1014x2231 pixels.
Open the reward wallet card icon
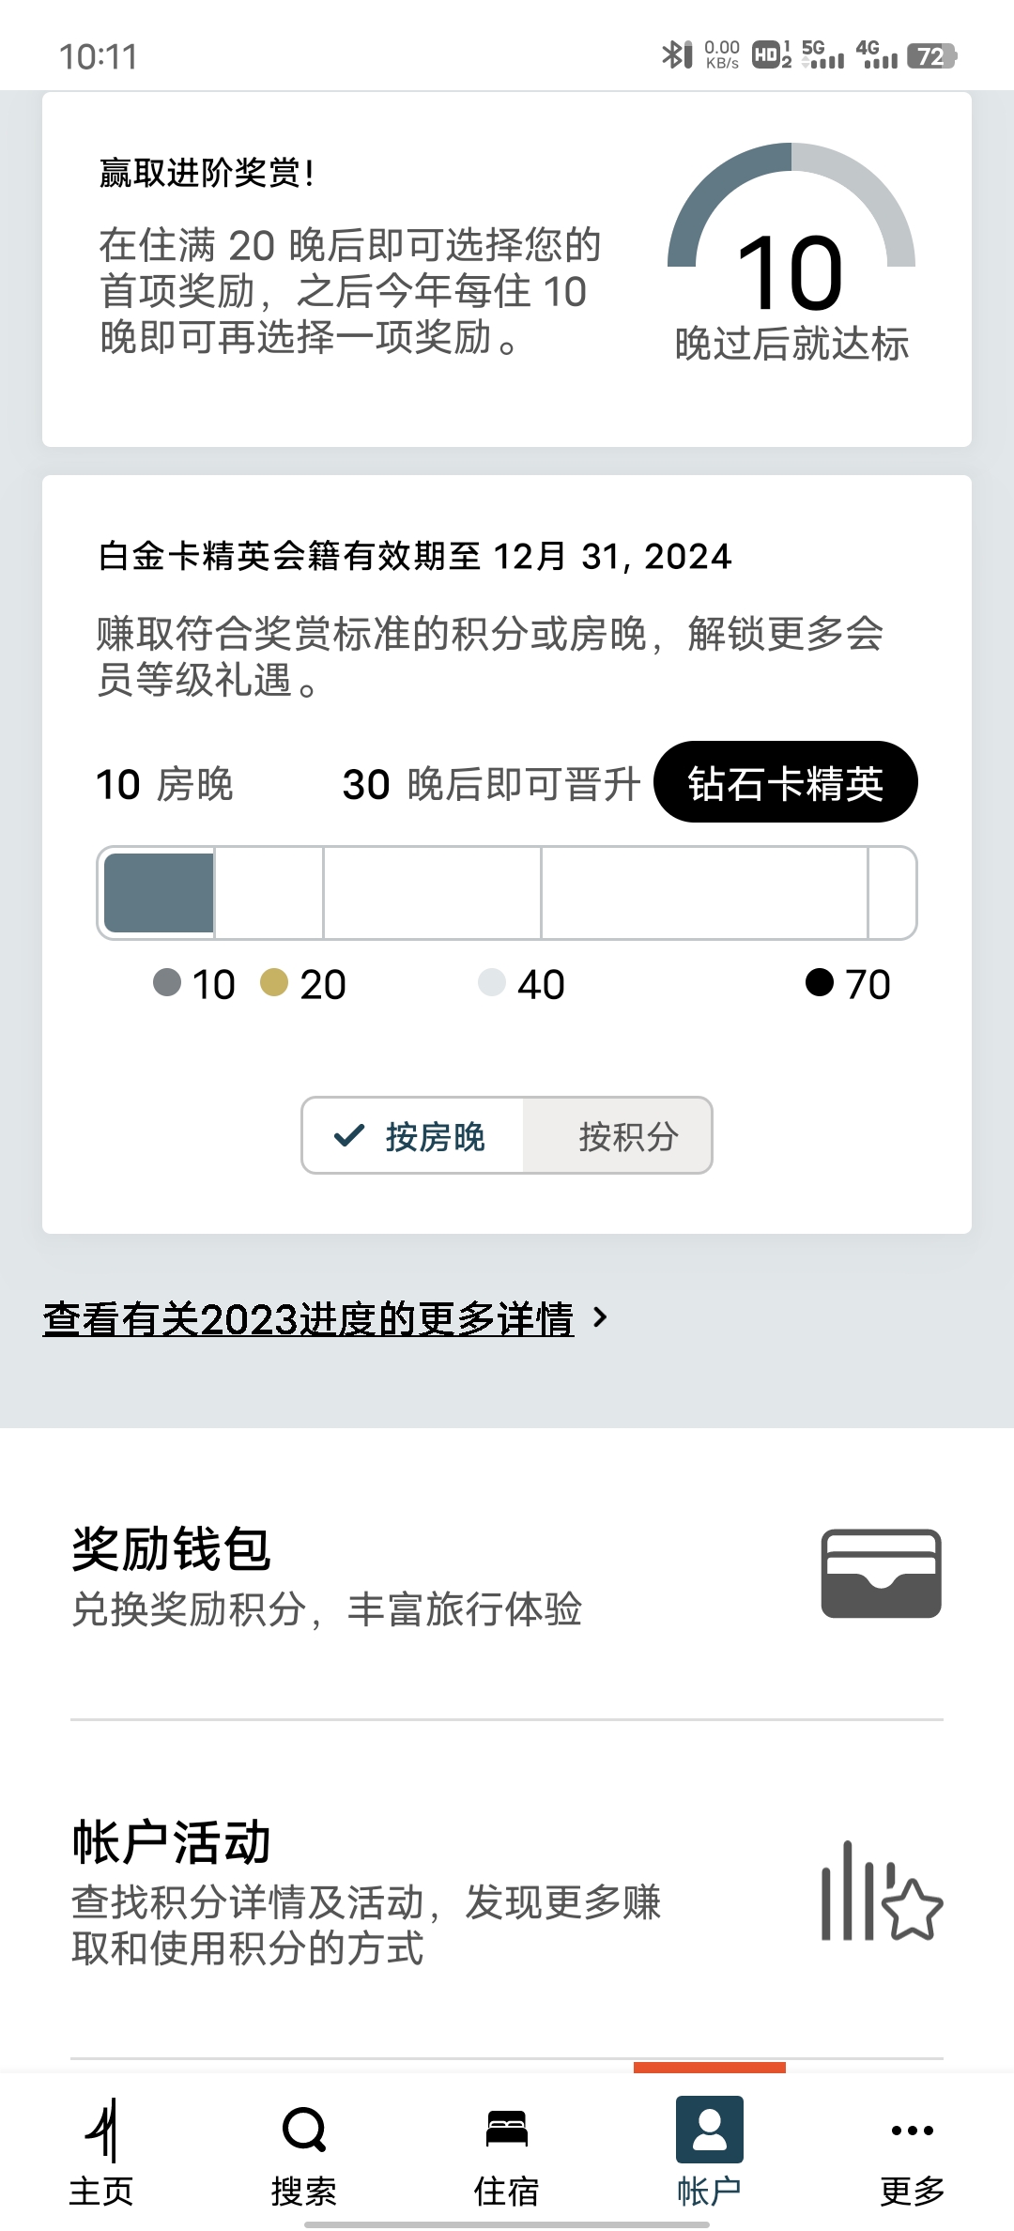pos(881,1574)
